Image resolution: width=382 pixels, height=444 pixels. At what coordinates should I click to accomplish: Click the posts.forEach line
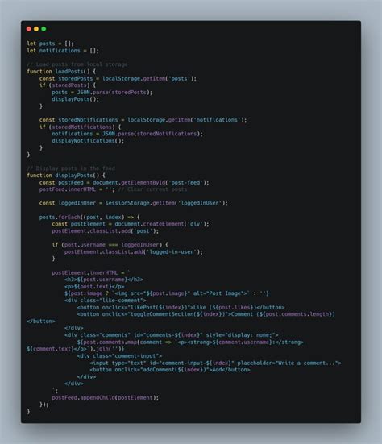[89, 218]
